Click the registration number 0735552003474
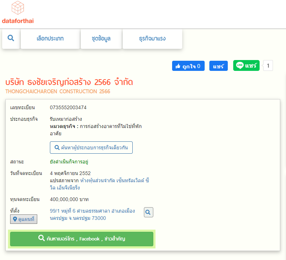 click(x=68, y=107)
